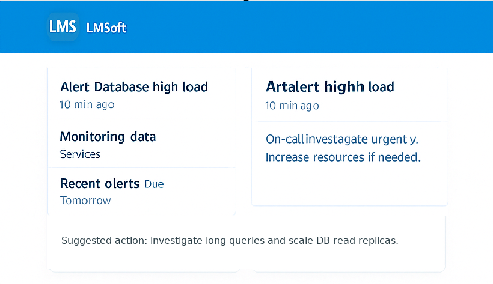Select the Artalert highh load heading
493x284 pixels.
330,87
